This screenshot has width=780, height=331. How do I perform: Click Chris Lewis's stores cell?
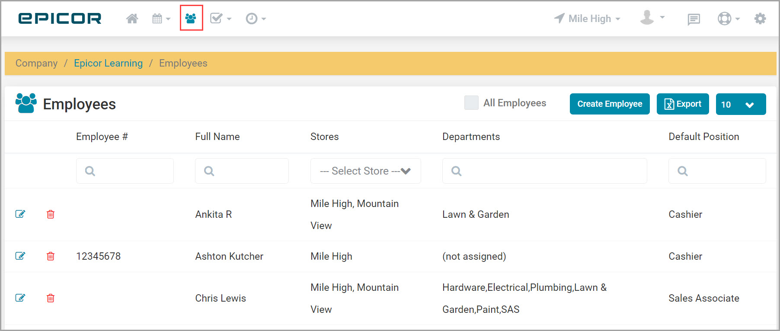pos(355,298)
